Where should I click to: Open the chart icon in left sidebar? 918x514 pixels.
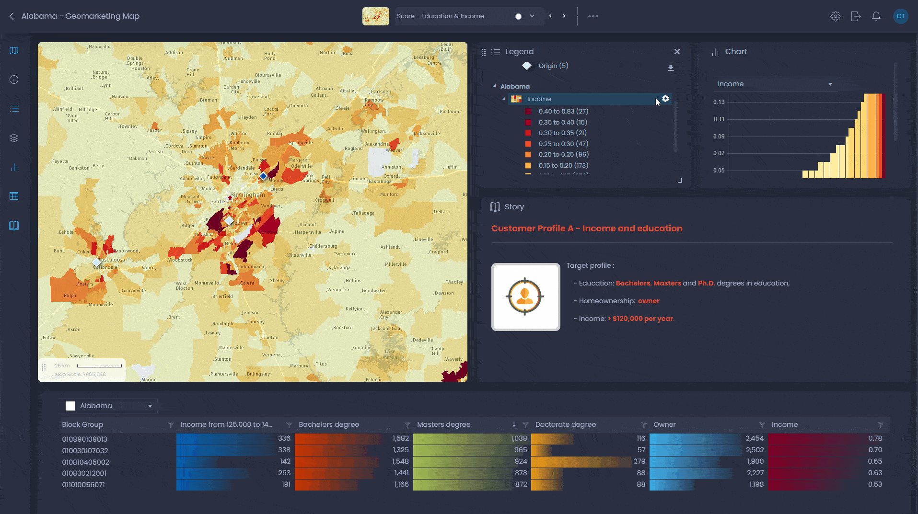(x=14, y=167)
